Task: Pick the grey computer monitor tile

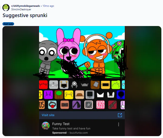Action: click(90, 95)
